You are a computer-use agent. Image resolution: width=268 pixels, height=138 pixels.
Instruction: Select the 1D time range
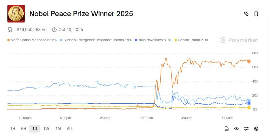pyautogui.click(x=35, y=129)
